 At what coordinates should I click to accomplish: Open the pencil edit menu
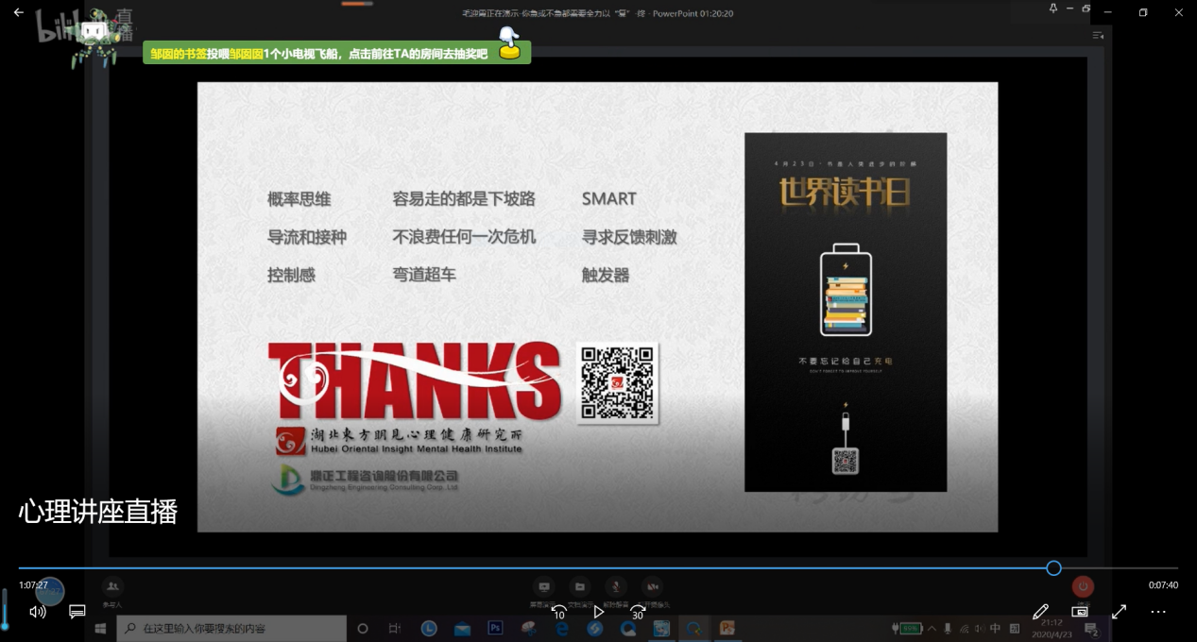point(1040,612)
